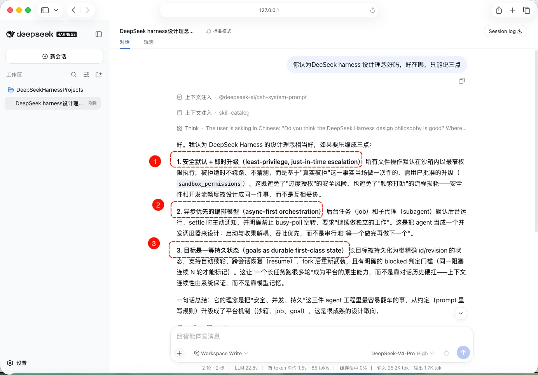Click the context usage ring indicator
This screenshot has width=538, height=375.
point(447,353)
